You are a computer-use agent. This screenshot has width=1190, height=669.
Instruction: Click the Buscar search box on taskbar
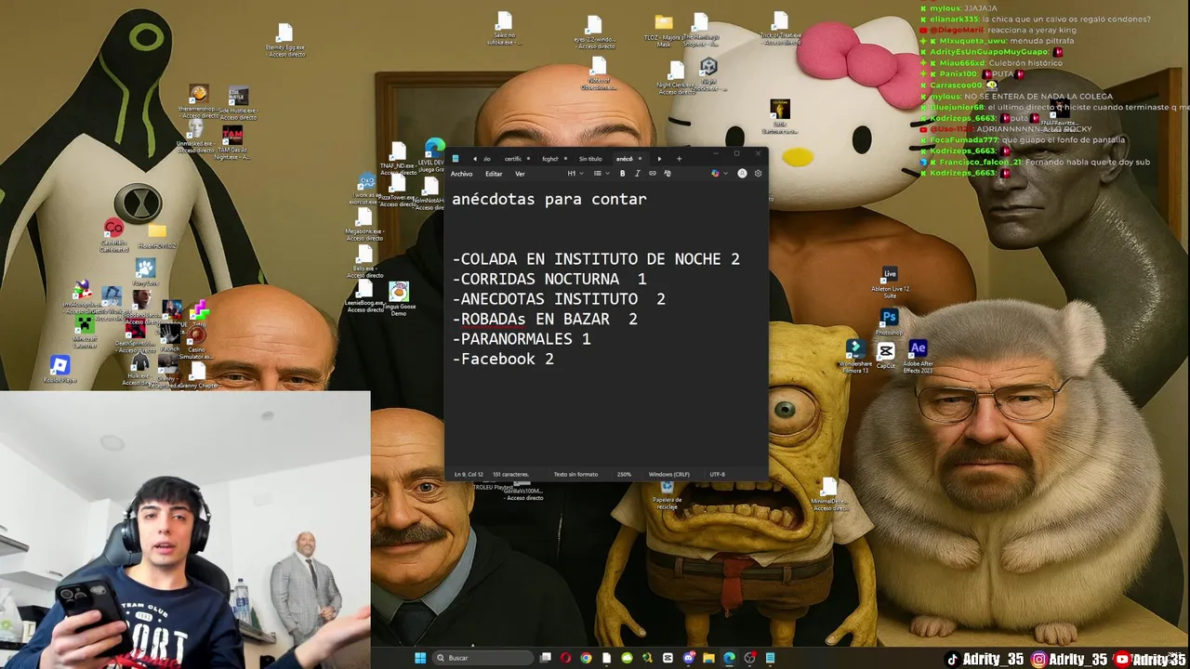click(x=483, y=658)
